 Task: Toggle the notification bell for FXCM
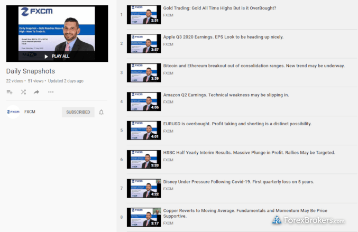point(102,112)
